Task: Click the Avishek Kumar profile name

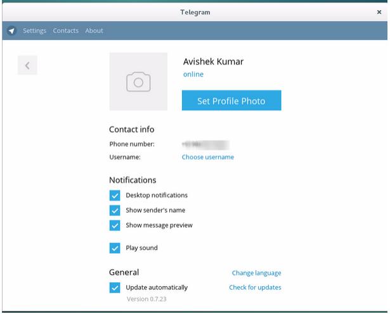Action: (x=213, y=62)
